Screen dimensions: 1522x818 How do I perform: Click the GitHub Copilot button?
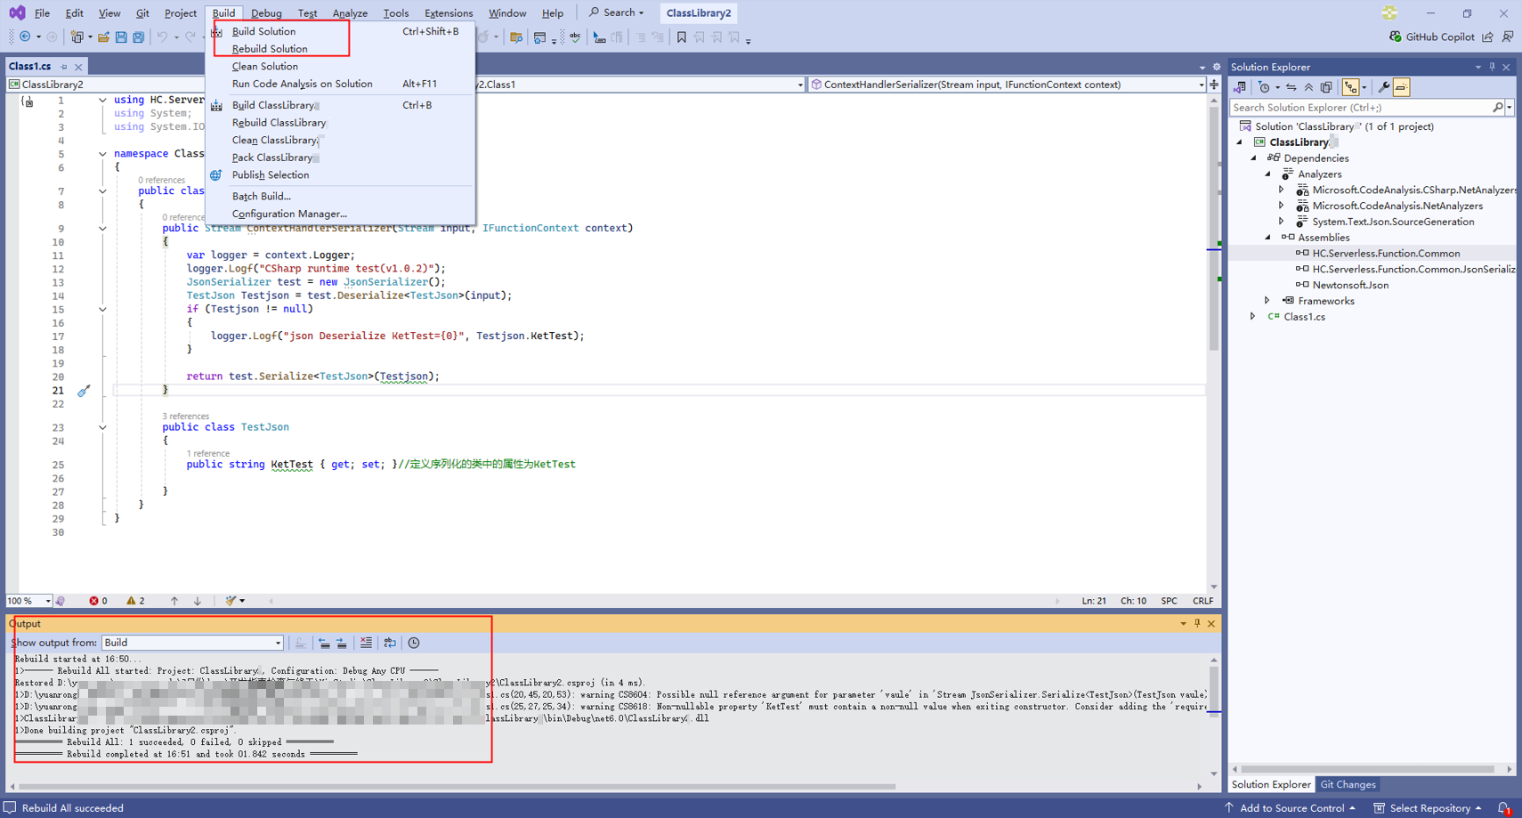pos(1431,37)
